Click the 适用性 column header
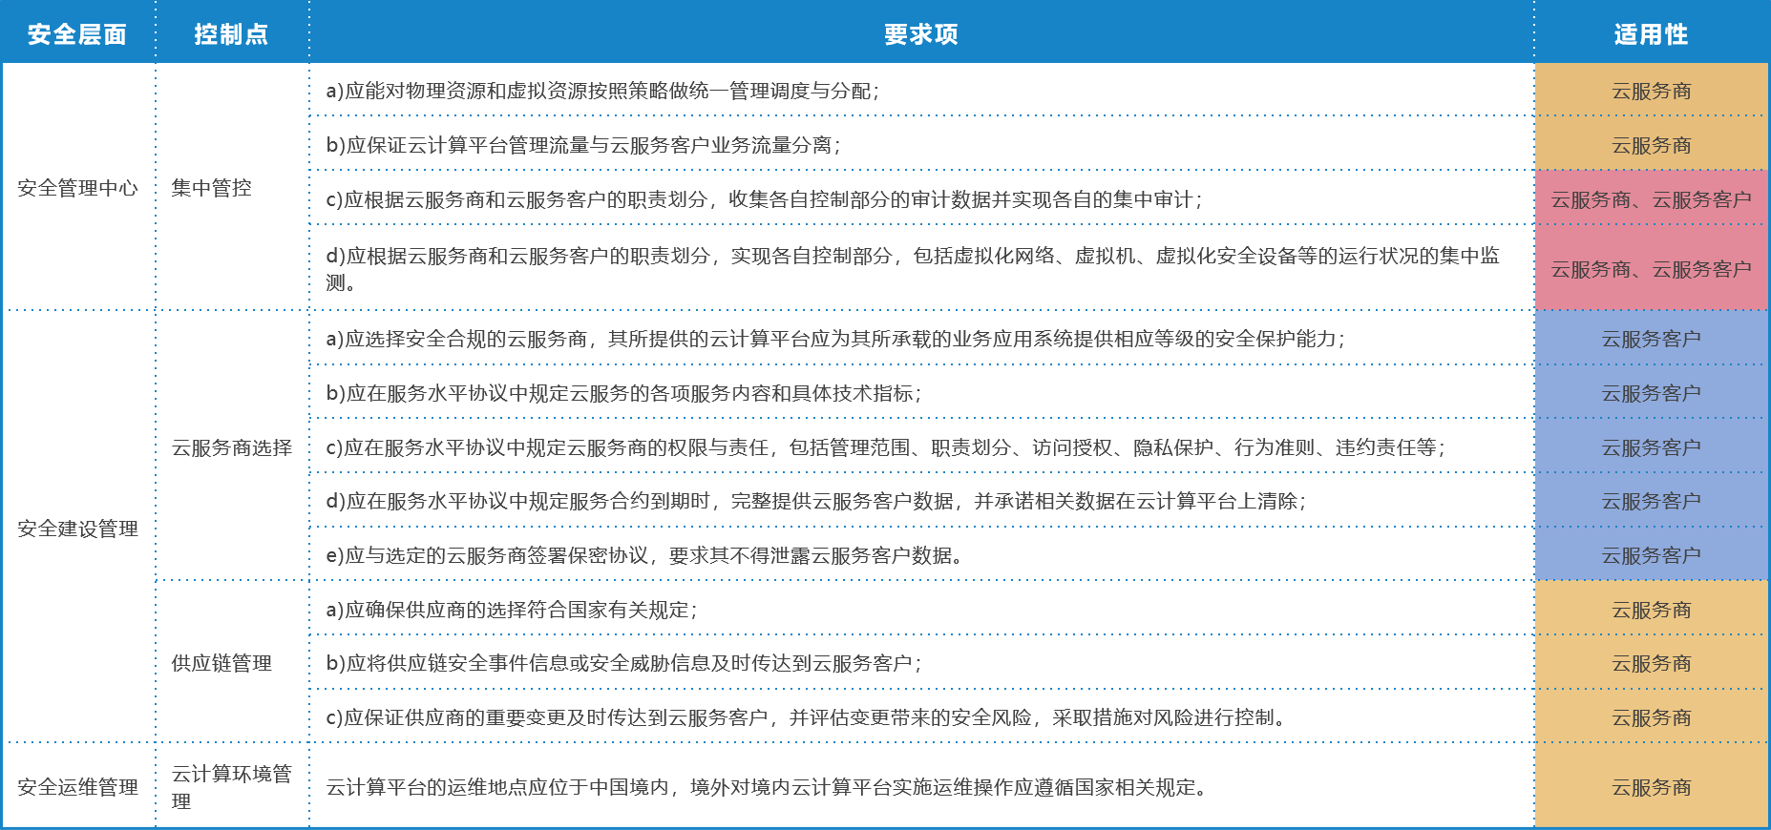 click(1651, 34)
